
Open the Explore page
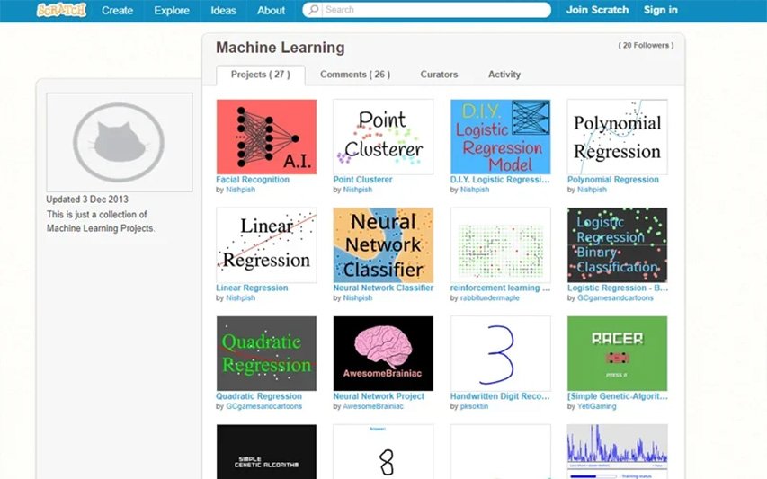tap(172, 10)
